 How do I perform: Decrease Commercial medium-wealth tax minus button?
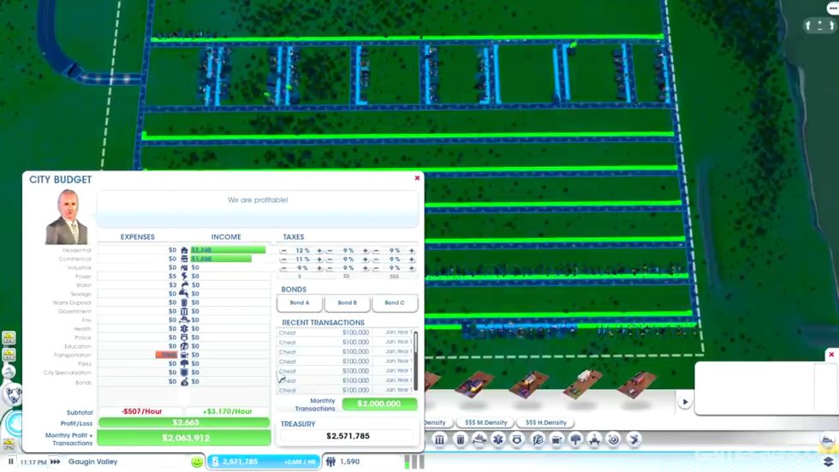tap(330, 259)
